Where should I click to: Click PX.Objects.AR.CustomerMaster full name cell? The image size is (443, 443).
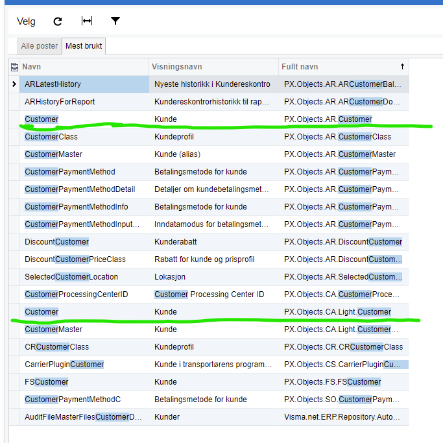[x=344, y=154]
